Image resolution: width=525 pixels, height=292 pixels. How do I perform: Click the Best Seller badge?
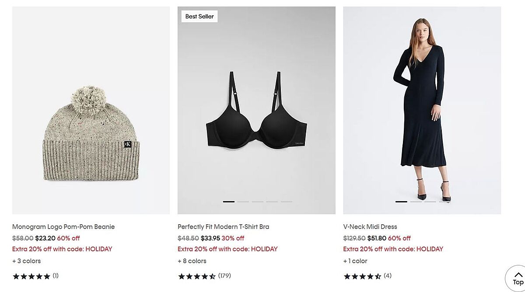tap(199, 17)
